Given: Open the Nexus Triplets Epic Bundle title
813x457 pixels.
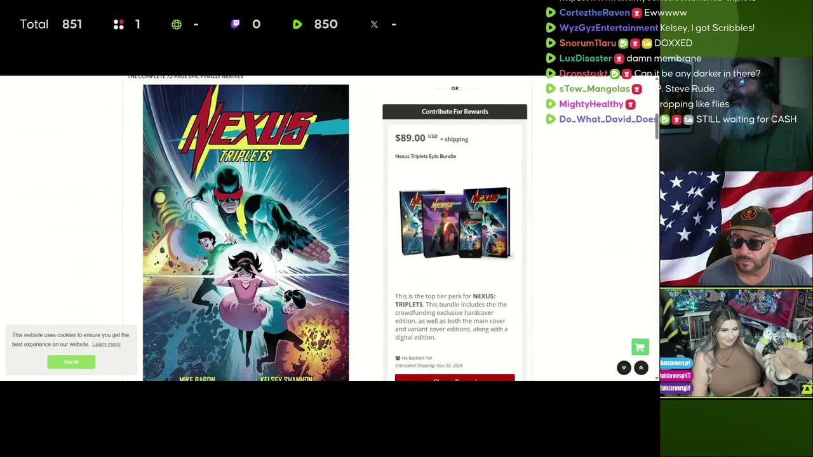Looking at the screenshot, I should 426,156.
